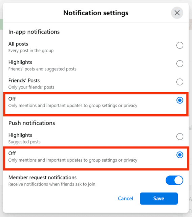Choose in-app Highlights radio option
Screen dimensions: 192x217
point(180,64)
